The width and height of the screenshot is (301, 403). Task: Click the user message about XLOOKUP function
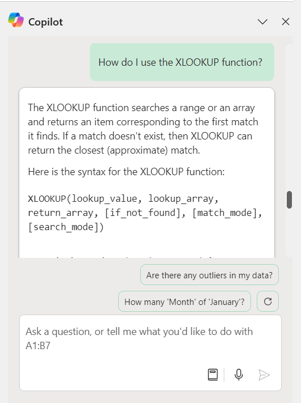tap(182, 62)
